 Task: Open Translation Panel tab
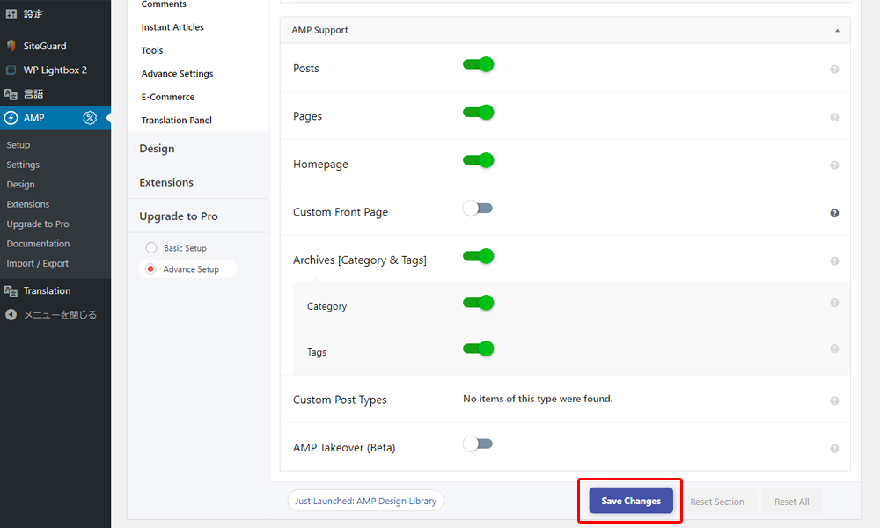pos(176,120)
